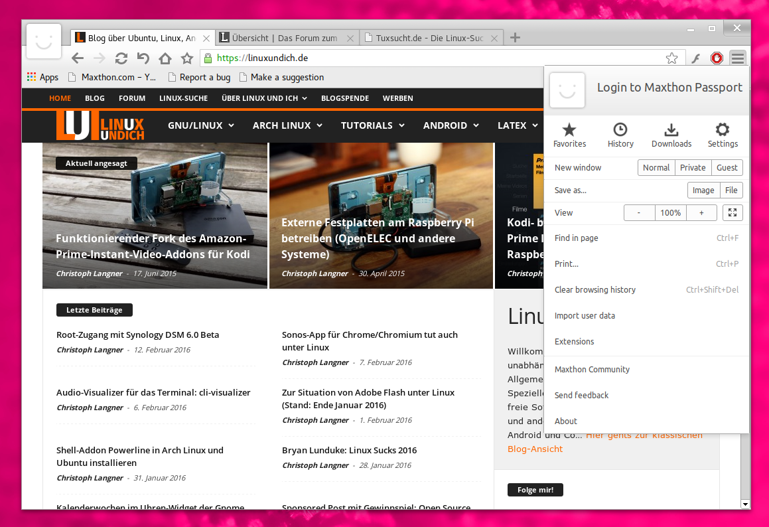The width and height of the screenshot is (769, 527).
Task: Click the BLOGSPENDE navigation link
Action: [345, 98]
